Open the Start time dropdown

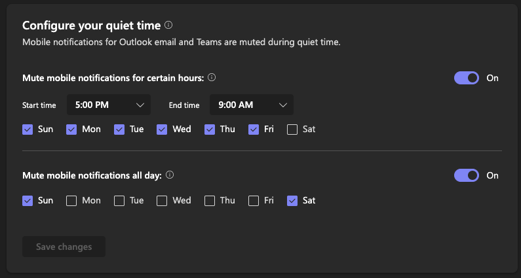coord(109,105)
